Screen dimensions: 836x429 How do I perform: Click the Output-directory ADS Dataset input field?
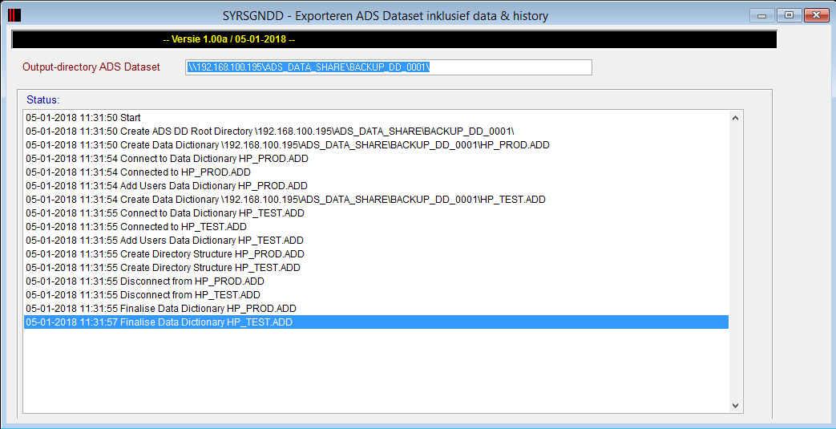[389, 67]
